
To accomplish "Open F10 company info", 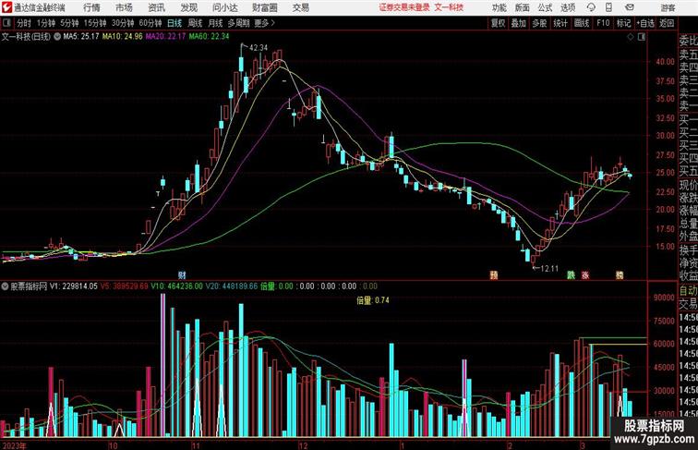I will click(x=603, y=23).
